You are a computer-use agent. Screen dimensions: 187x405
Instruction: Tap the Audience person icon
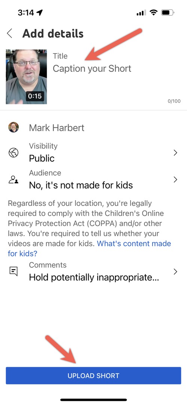[13, 180]
